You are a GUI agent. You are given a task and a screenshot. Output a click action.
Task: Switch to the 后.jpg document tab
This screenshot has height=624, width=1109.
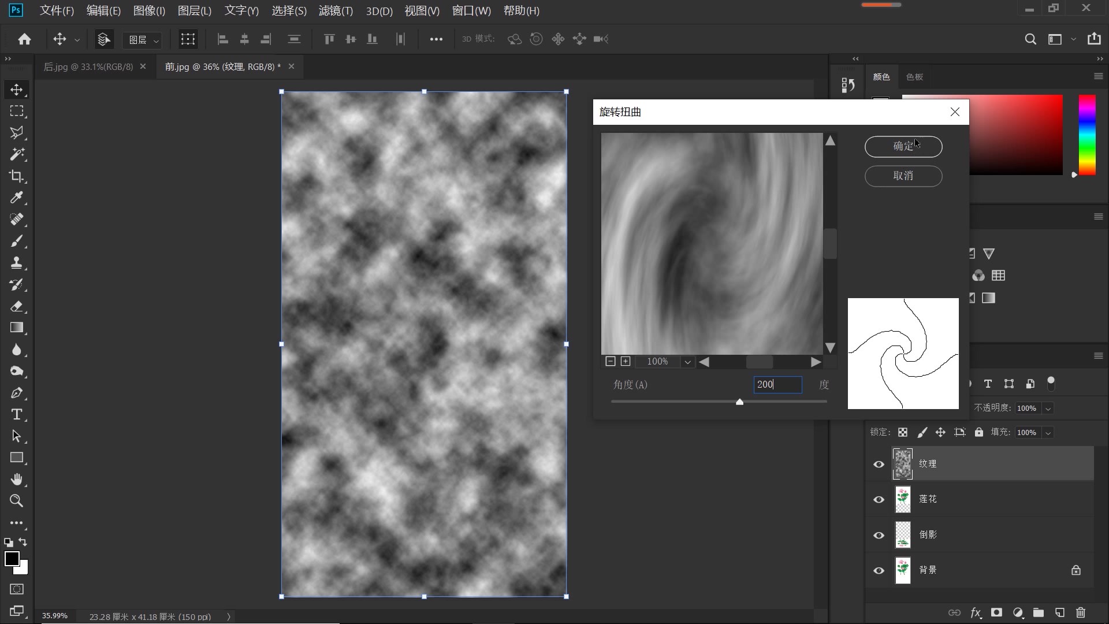click(88, 66)
